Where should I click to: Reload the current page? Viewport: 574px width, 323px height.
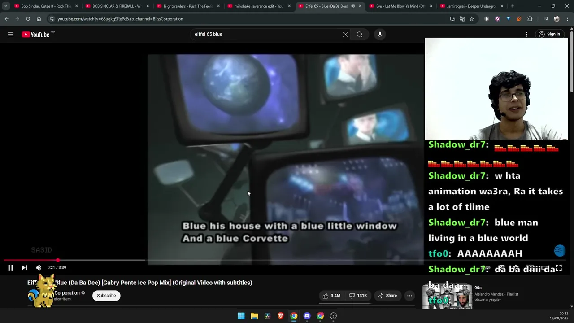[x=28, y=19]
